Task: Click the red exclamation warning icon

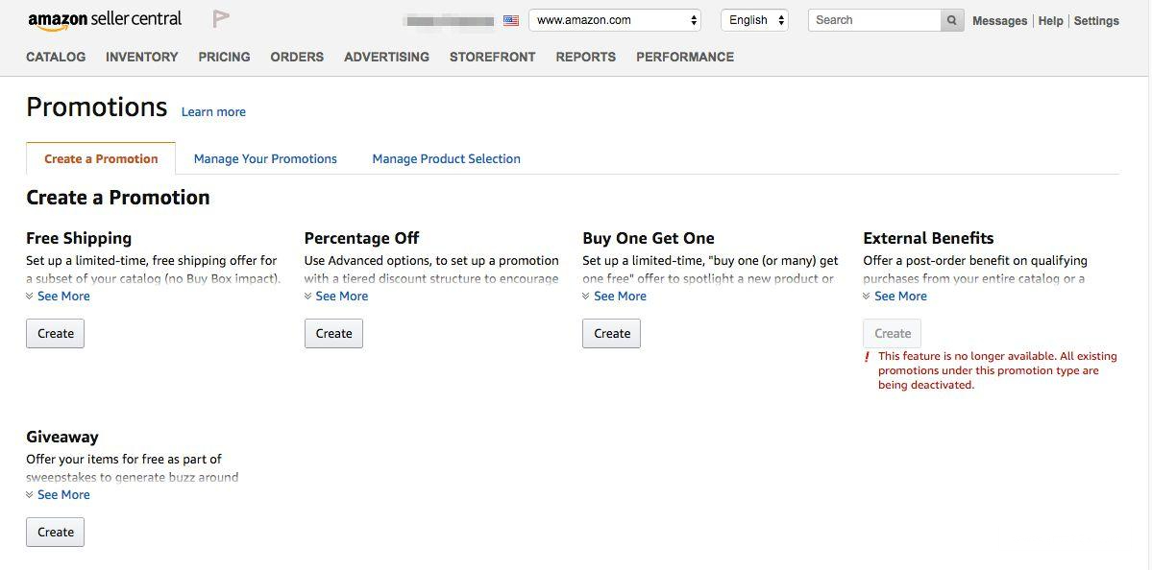Action: pos(867,357)
